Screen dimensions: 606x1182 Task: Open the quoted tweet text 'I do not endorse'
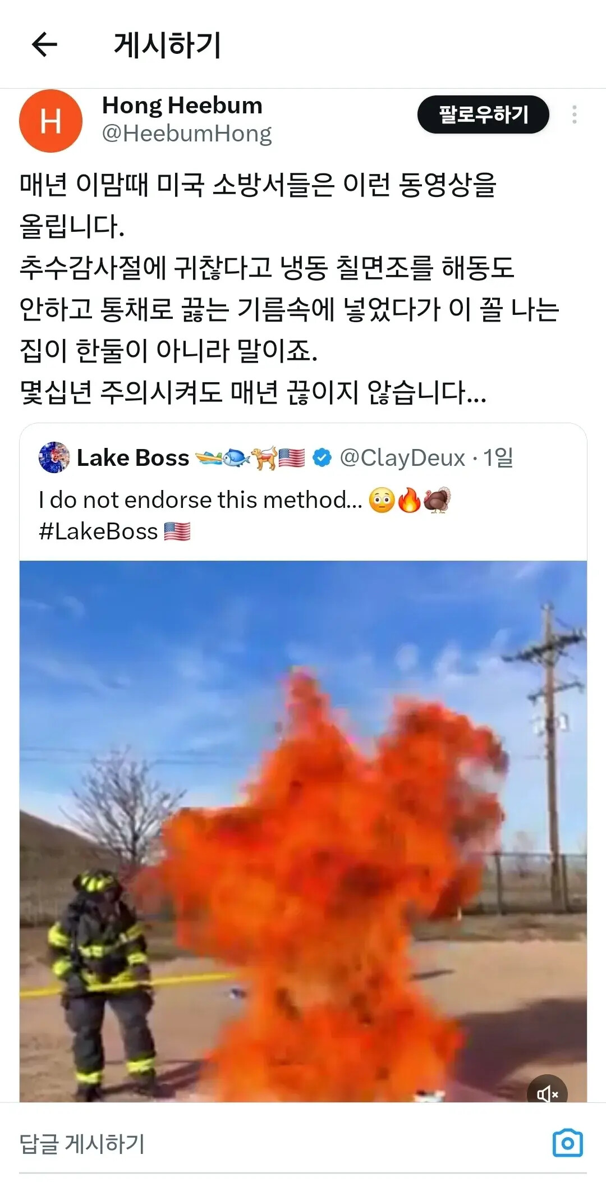[x=200, y=500]
